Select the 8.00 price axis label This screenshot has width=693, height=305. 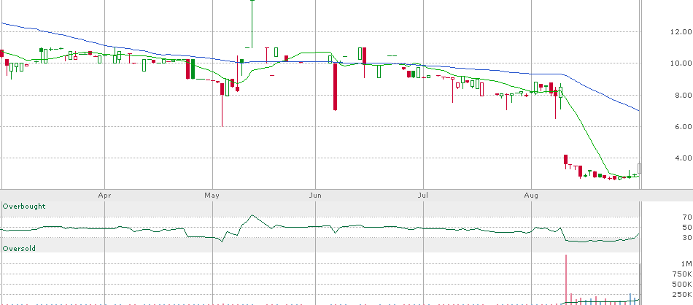[682, 95]
